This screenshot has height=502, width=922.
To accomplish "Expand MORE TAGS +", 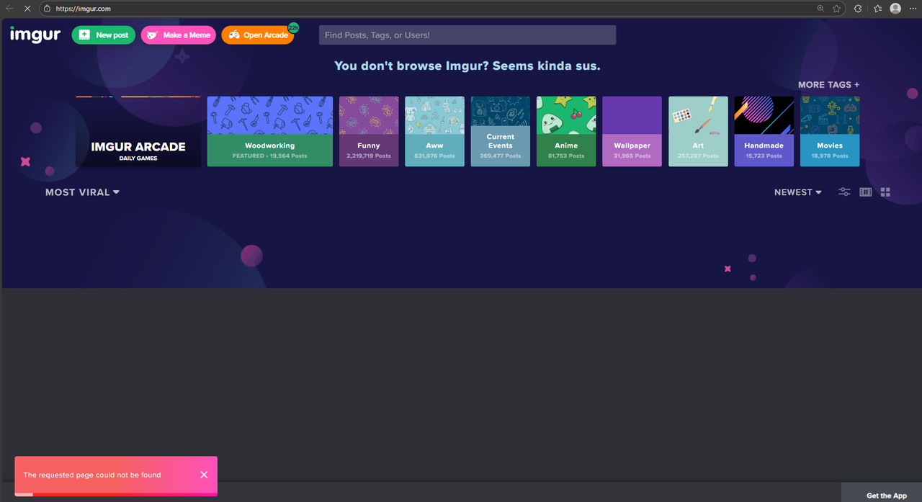I will pyautogui.click(x=828, y=85).
